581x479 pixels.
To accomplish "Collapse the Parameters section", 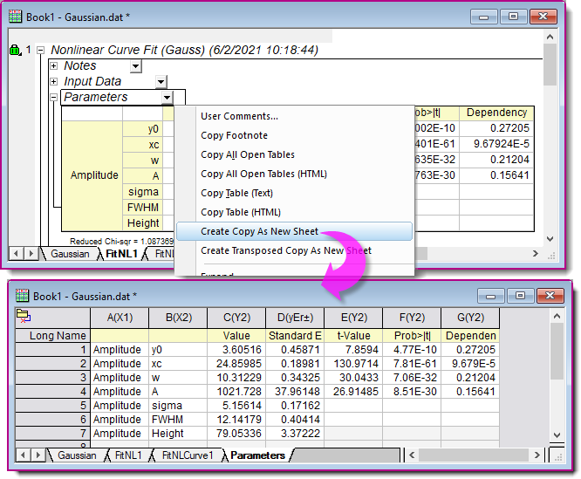I will [x=54, y=98].
